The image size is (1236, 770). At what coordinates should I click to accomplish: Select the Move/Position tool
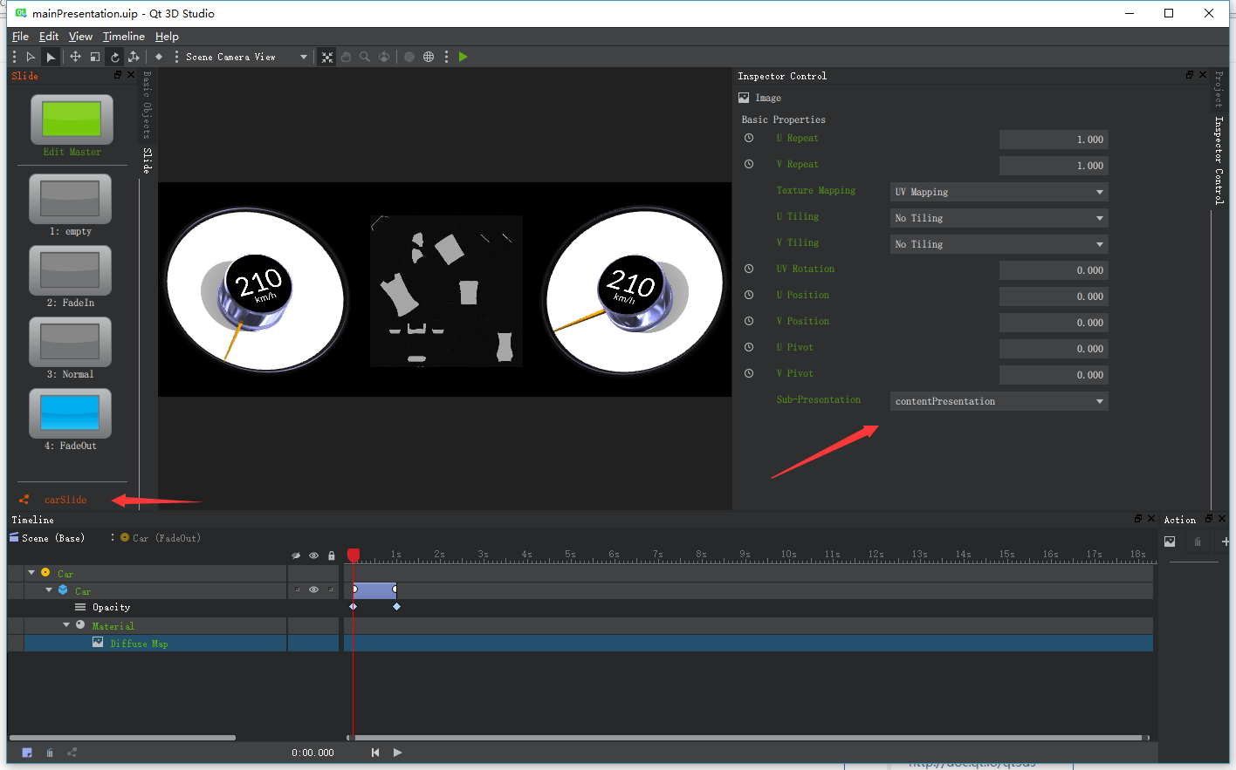[x=75, y=57]
